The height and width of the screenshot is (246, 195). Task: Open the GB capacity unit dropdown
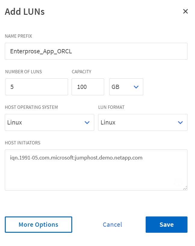point(126,87)
